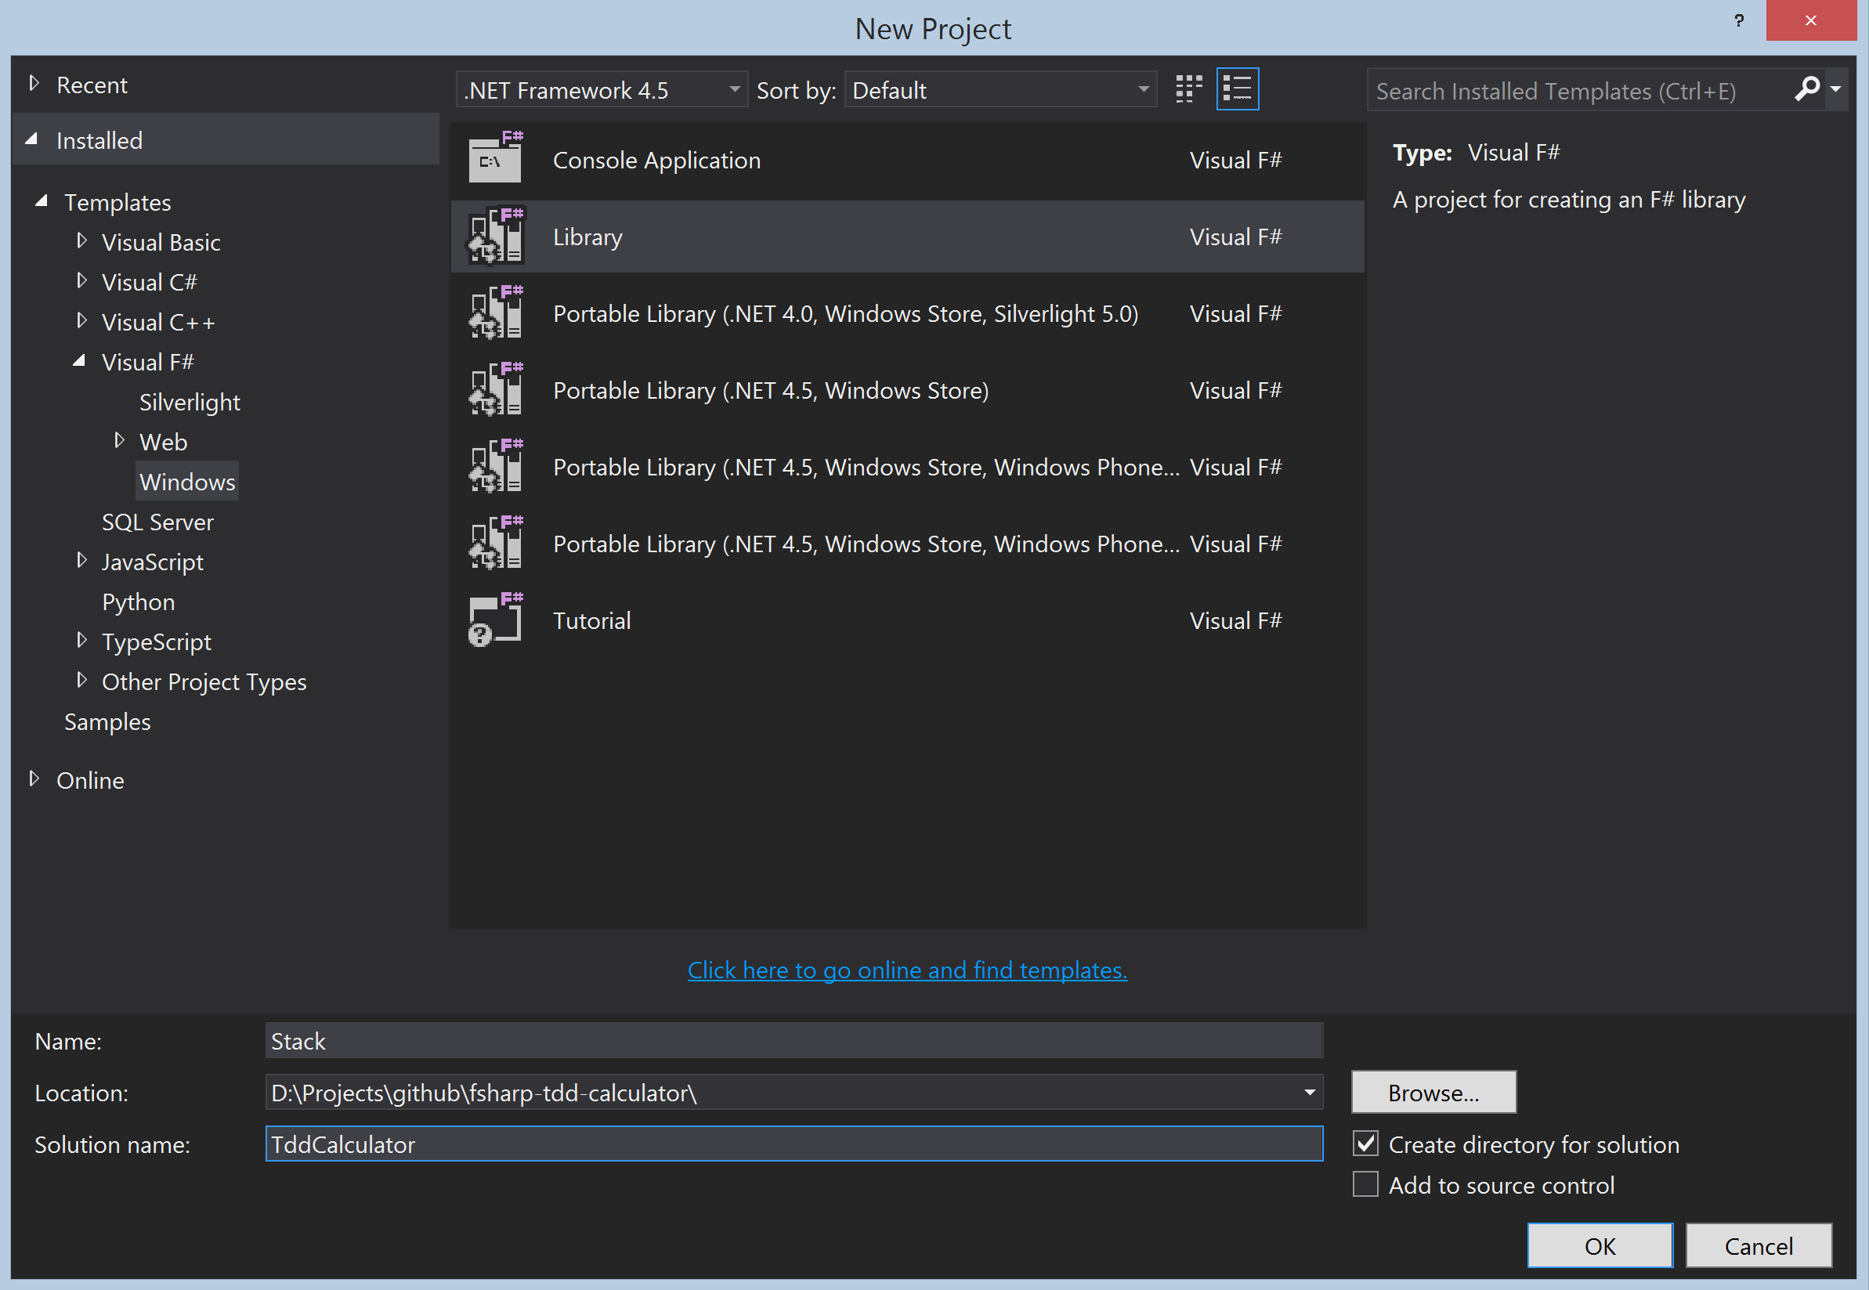Select SQL Server templates

157,522
